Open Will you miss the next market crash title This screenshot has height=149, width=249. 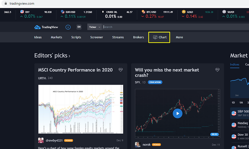pos(167,73)
